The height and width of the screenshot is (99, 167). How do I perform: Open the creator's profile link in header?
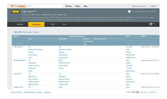coord(143,12)
